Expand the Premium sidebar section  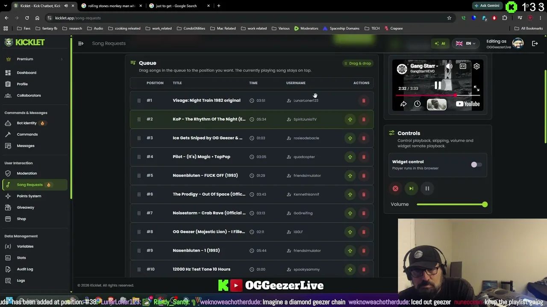(x=34, y=59)
